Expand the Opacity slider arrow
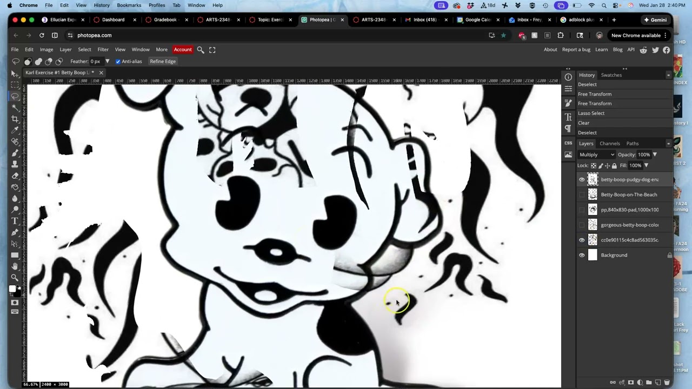 click(x=655, y=155)
